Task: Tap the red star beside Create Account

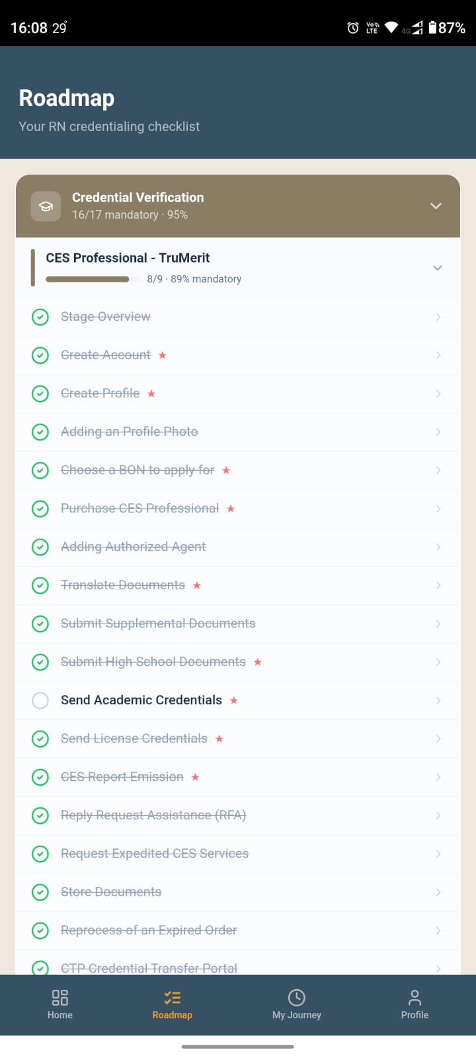Action: point(162,356)
